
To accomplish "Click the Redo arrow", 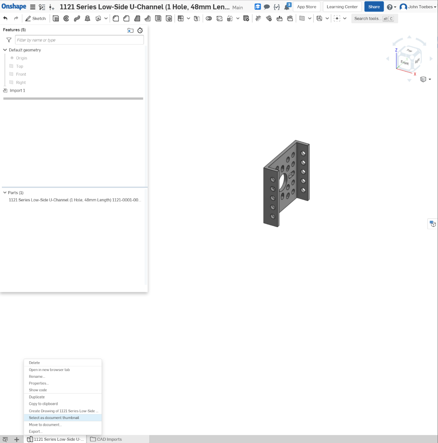I will click(x=16, y=18).
